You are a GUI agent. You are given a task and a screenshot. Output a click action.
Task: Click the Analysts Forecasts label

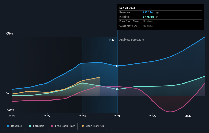(132, 40)
